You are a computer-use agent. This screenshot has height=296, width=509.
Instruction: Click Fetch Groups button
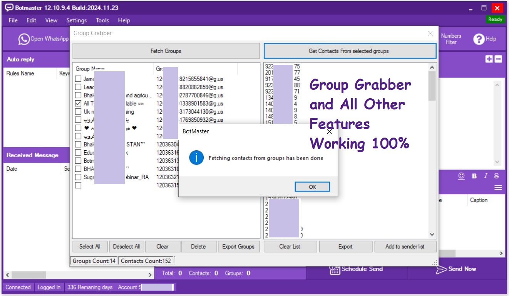pos(166,51)
